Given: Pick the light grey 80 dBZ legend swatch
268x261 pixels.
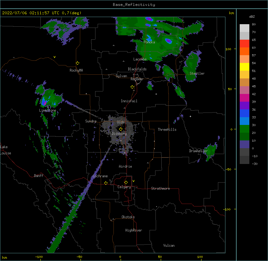Looking at the screenshot, I should point(244,28).
